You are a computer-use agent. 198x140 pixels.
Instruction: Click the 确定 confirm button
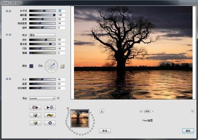click(x=188, y=131)
